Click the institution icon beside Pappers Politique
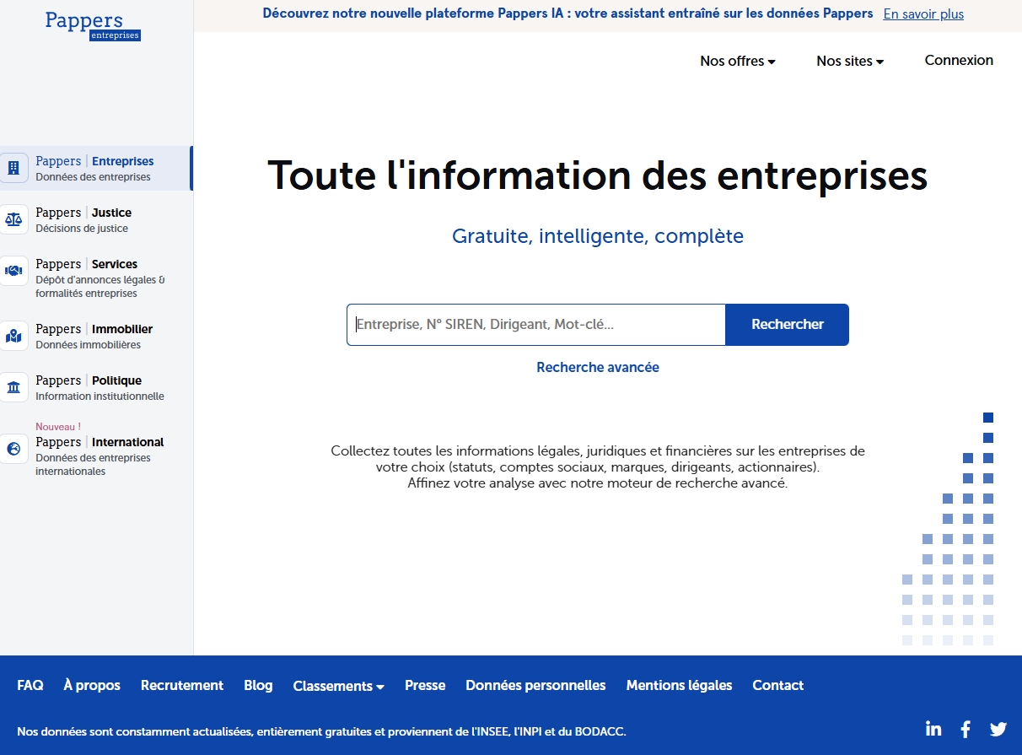 coord(13,387)
